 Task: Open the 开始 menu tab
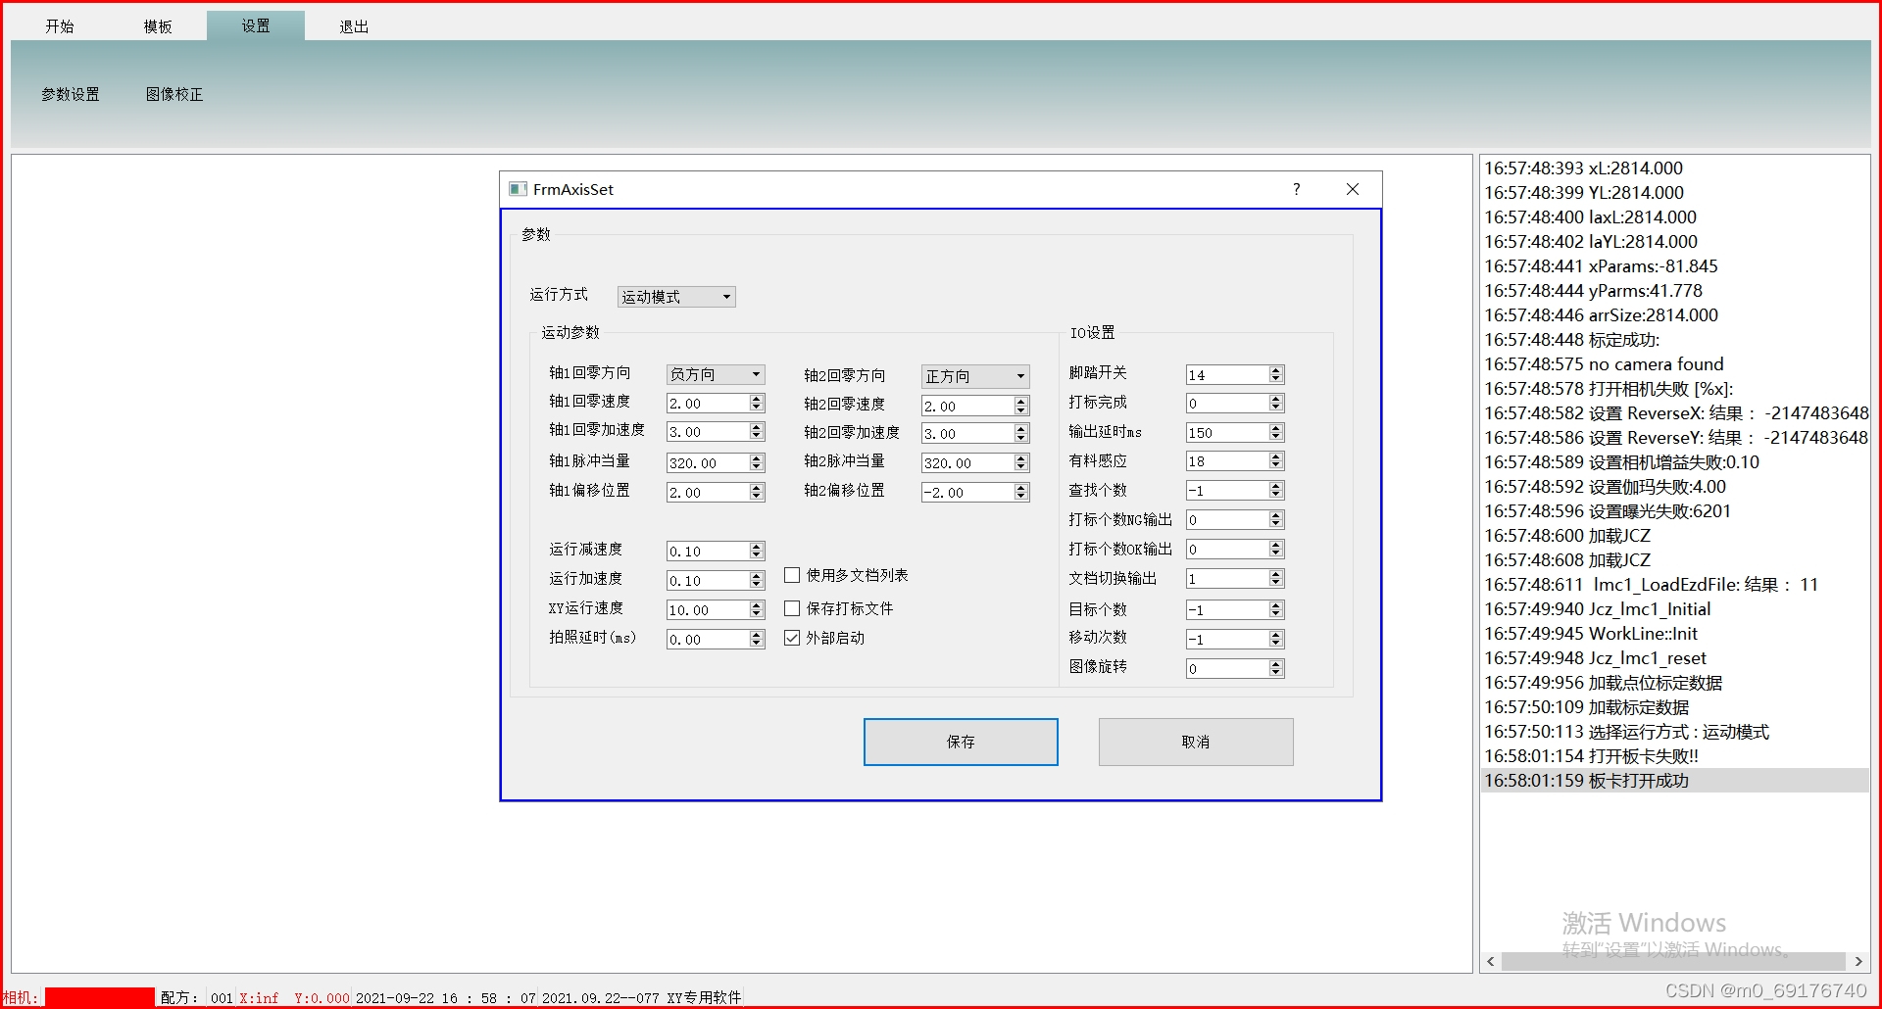pos(60,26)
